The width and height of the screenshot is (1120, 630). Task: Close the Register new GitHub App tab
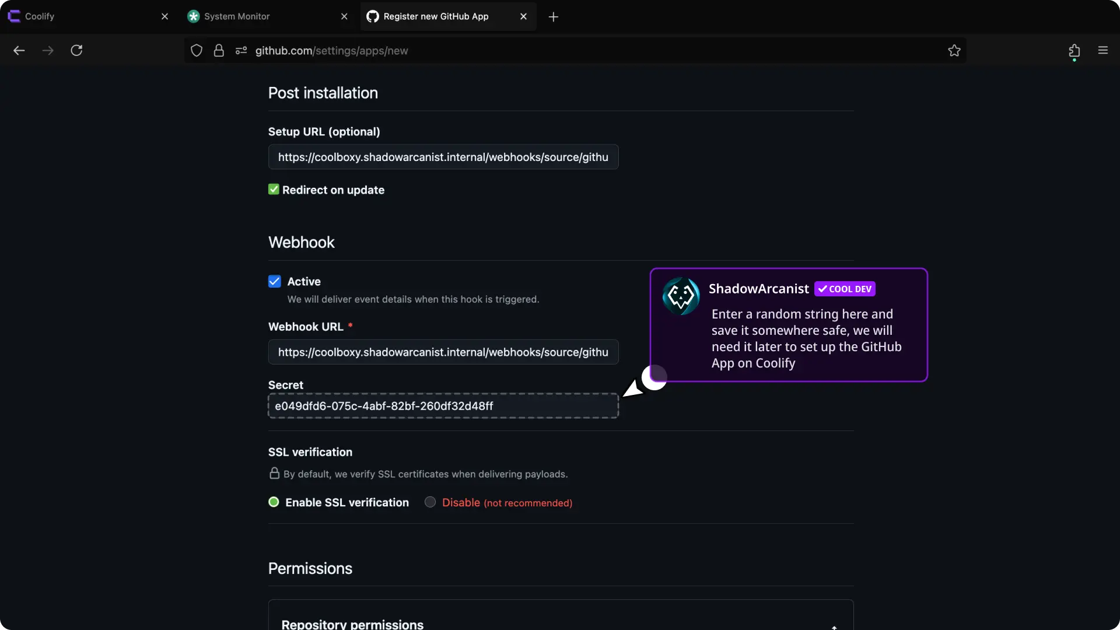pyautogui.click(x=523, y=16)
